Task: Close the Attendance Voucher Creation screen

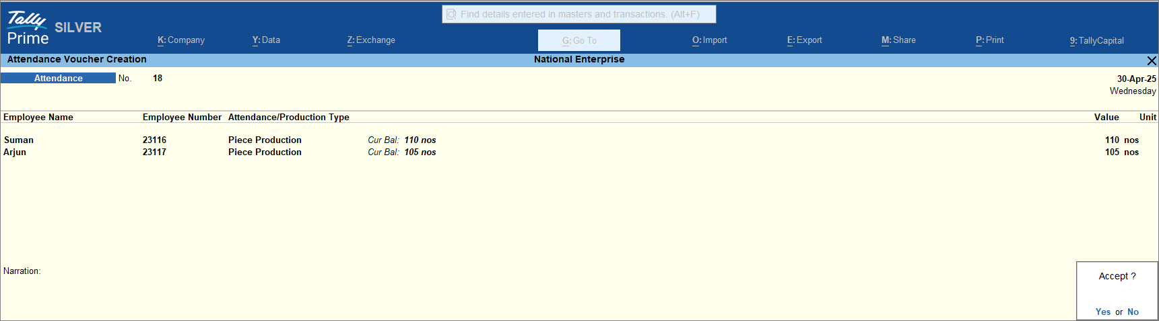Action: tap(1152, 60)
